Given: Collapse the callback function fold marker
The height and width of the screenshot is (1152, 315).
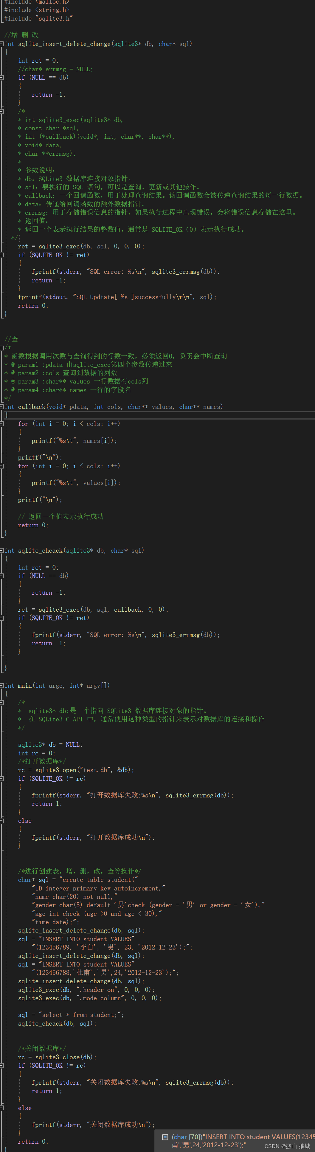Looking at the screenshot, I should point(2,406).
